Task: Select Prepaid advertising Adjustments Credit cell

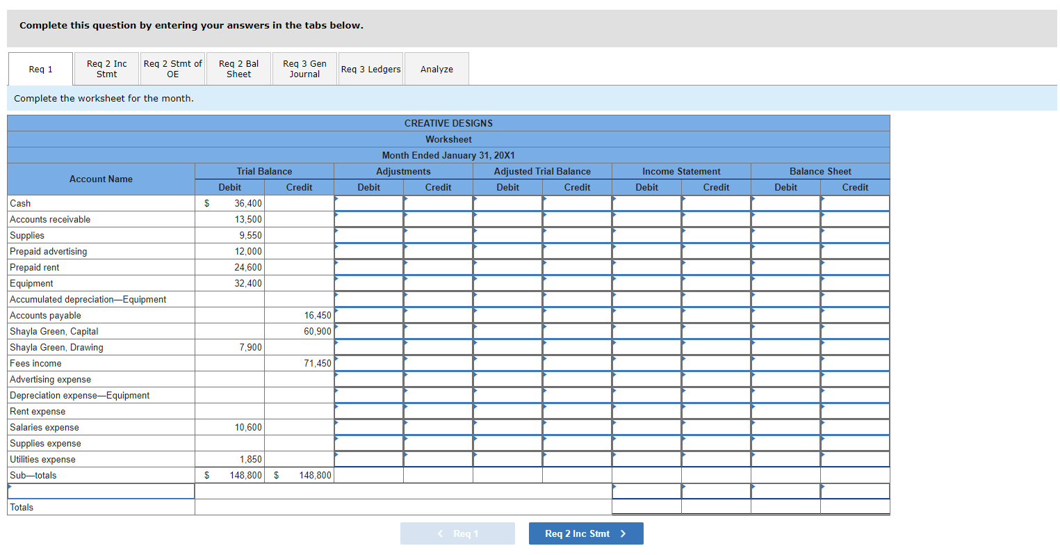Action: point(438,251)
